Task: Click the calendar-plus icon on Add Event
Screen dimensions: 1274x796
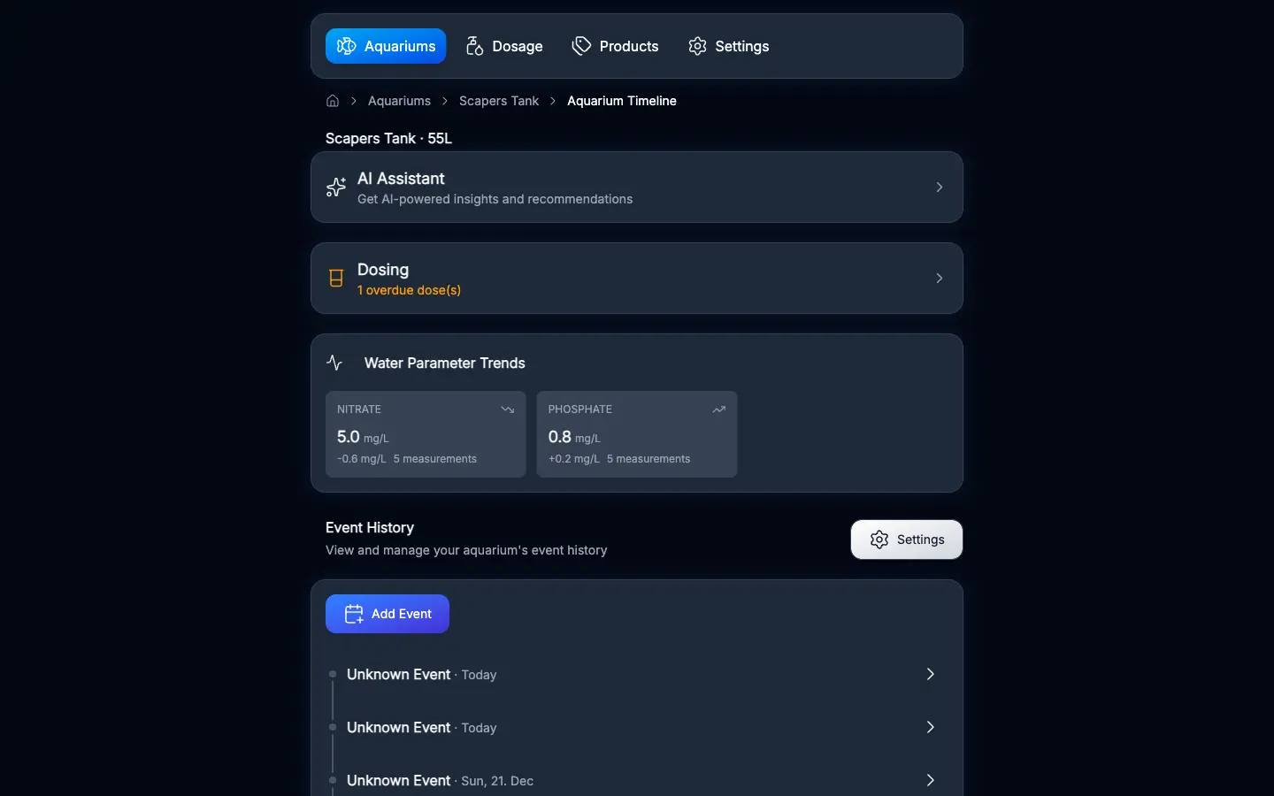Action: (354, 614)
